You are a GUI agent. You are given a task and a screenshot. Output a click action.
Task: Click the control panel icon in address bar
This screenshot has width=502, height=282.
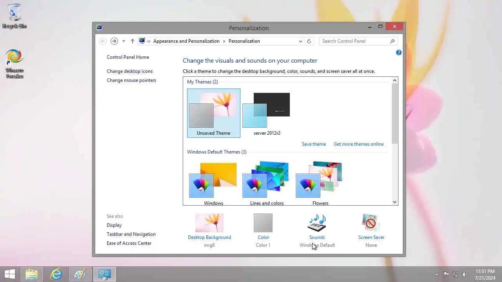pyautogui.click(x=142, y=41)
